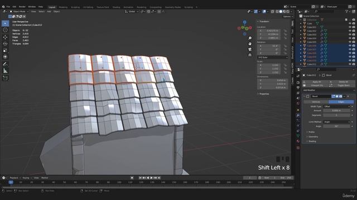Toggle Bevel modifier render display
This screenshot has width=357, height=200.
click(341, 96)
